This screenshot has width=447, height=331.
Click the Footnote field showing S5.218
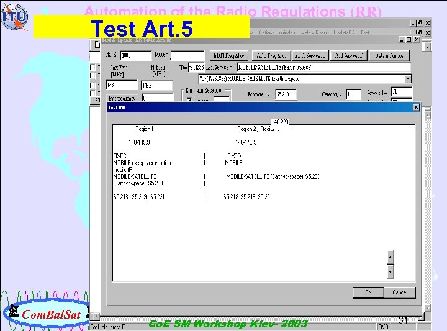[286, 94]
